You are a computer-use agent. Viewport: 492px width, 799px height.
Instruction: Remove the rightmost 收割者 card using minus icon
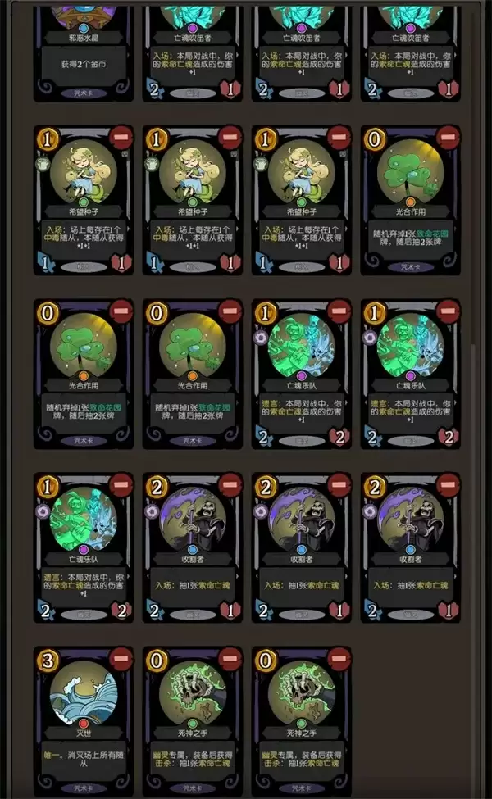click(x=449, y=484)
